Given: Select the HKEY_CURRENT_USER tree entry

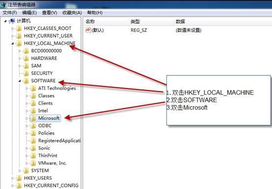Looking at the screenshot, I should tap(48, 36).
